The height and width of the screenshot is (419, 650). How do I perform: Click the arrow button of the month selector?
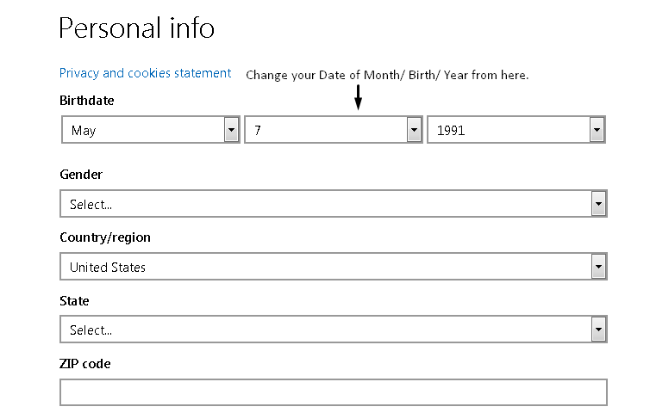tap(231, 131)
